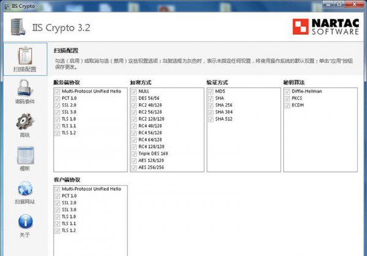Toggle the Triple DES 168 checkbox
The height and width of the screenshot is (256, 367).
pyautogui.click(x=134, y=154)
